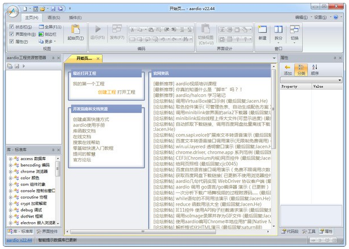Click the help icon at top right
349x249 pixels.
coord(336,17)
